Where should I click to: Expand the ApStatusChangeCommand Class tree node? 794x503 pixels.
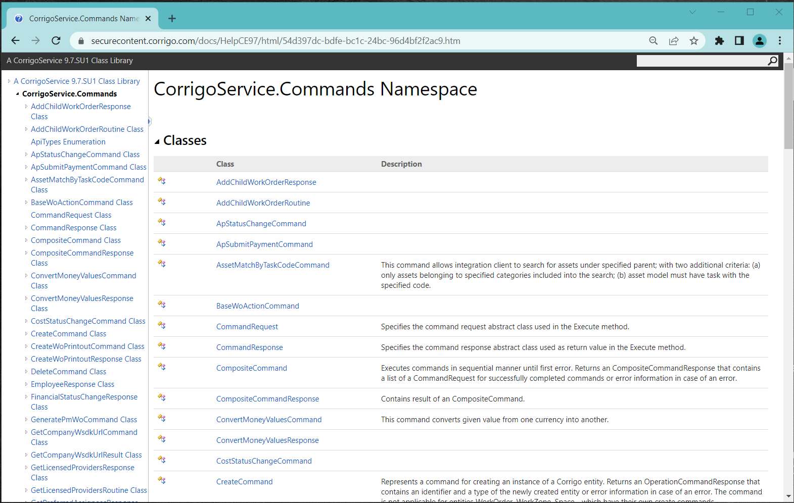click(x=26, y=154)
